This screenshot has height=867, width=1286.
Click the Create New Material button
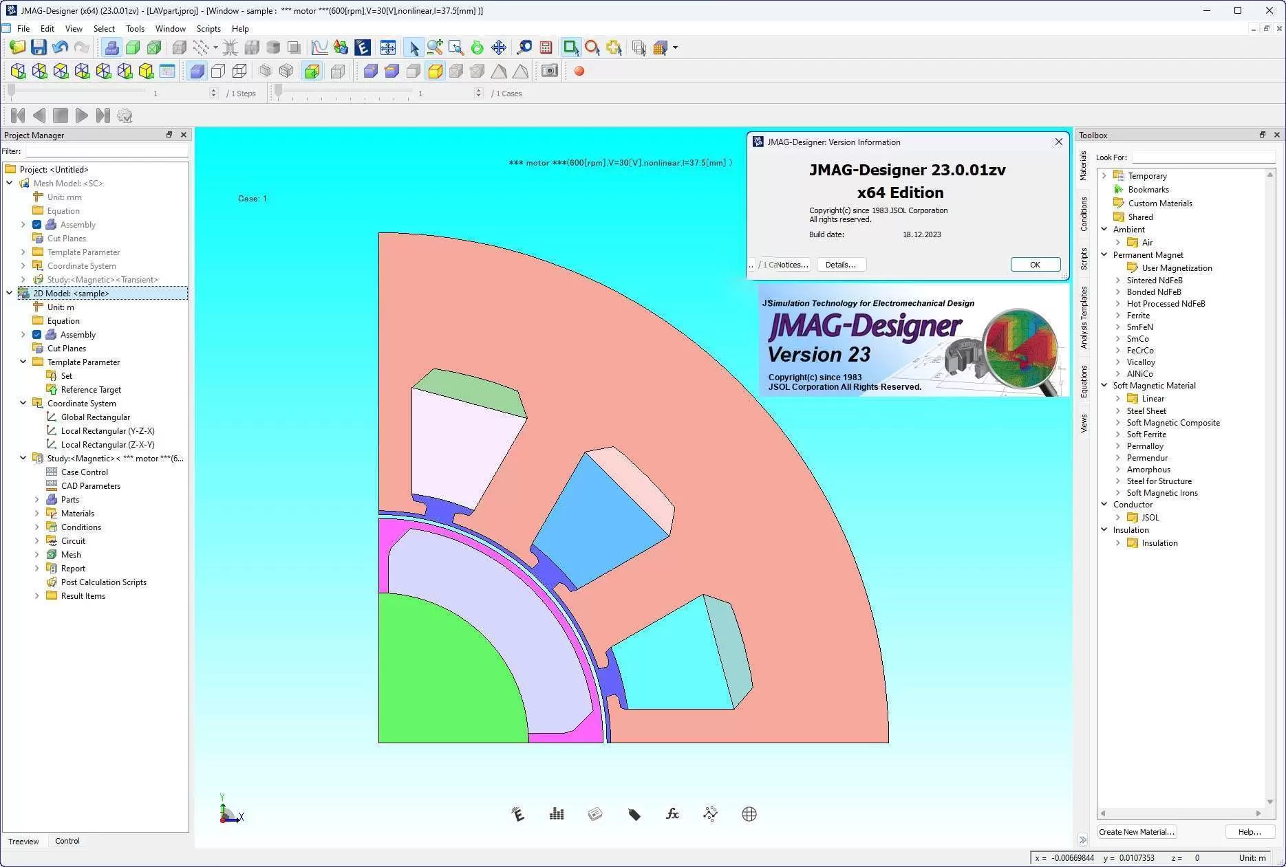coord(1136,832)
